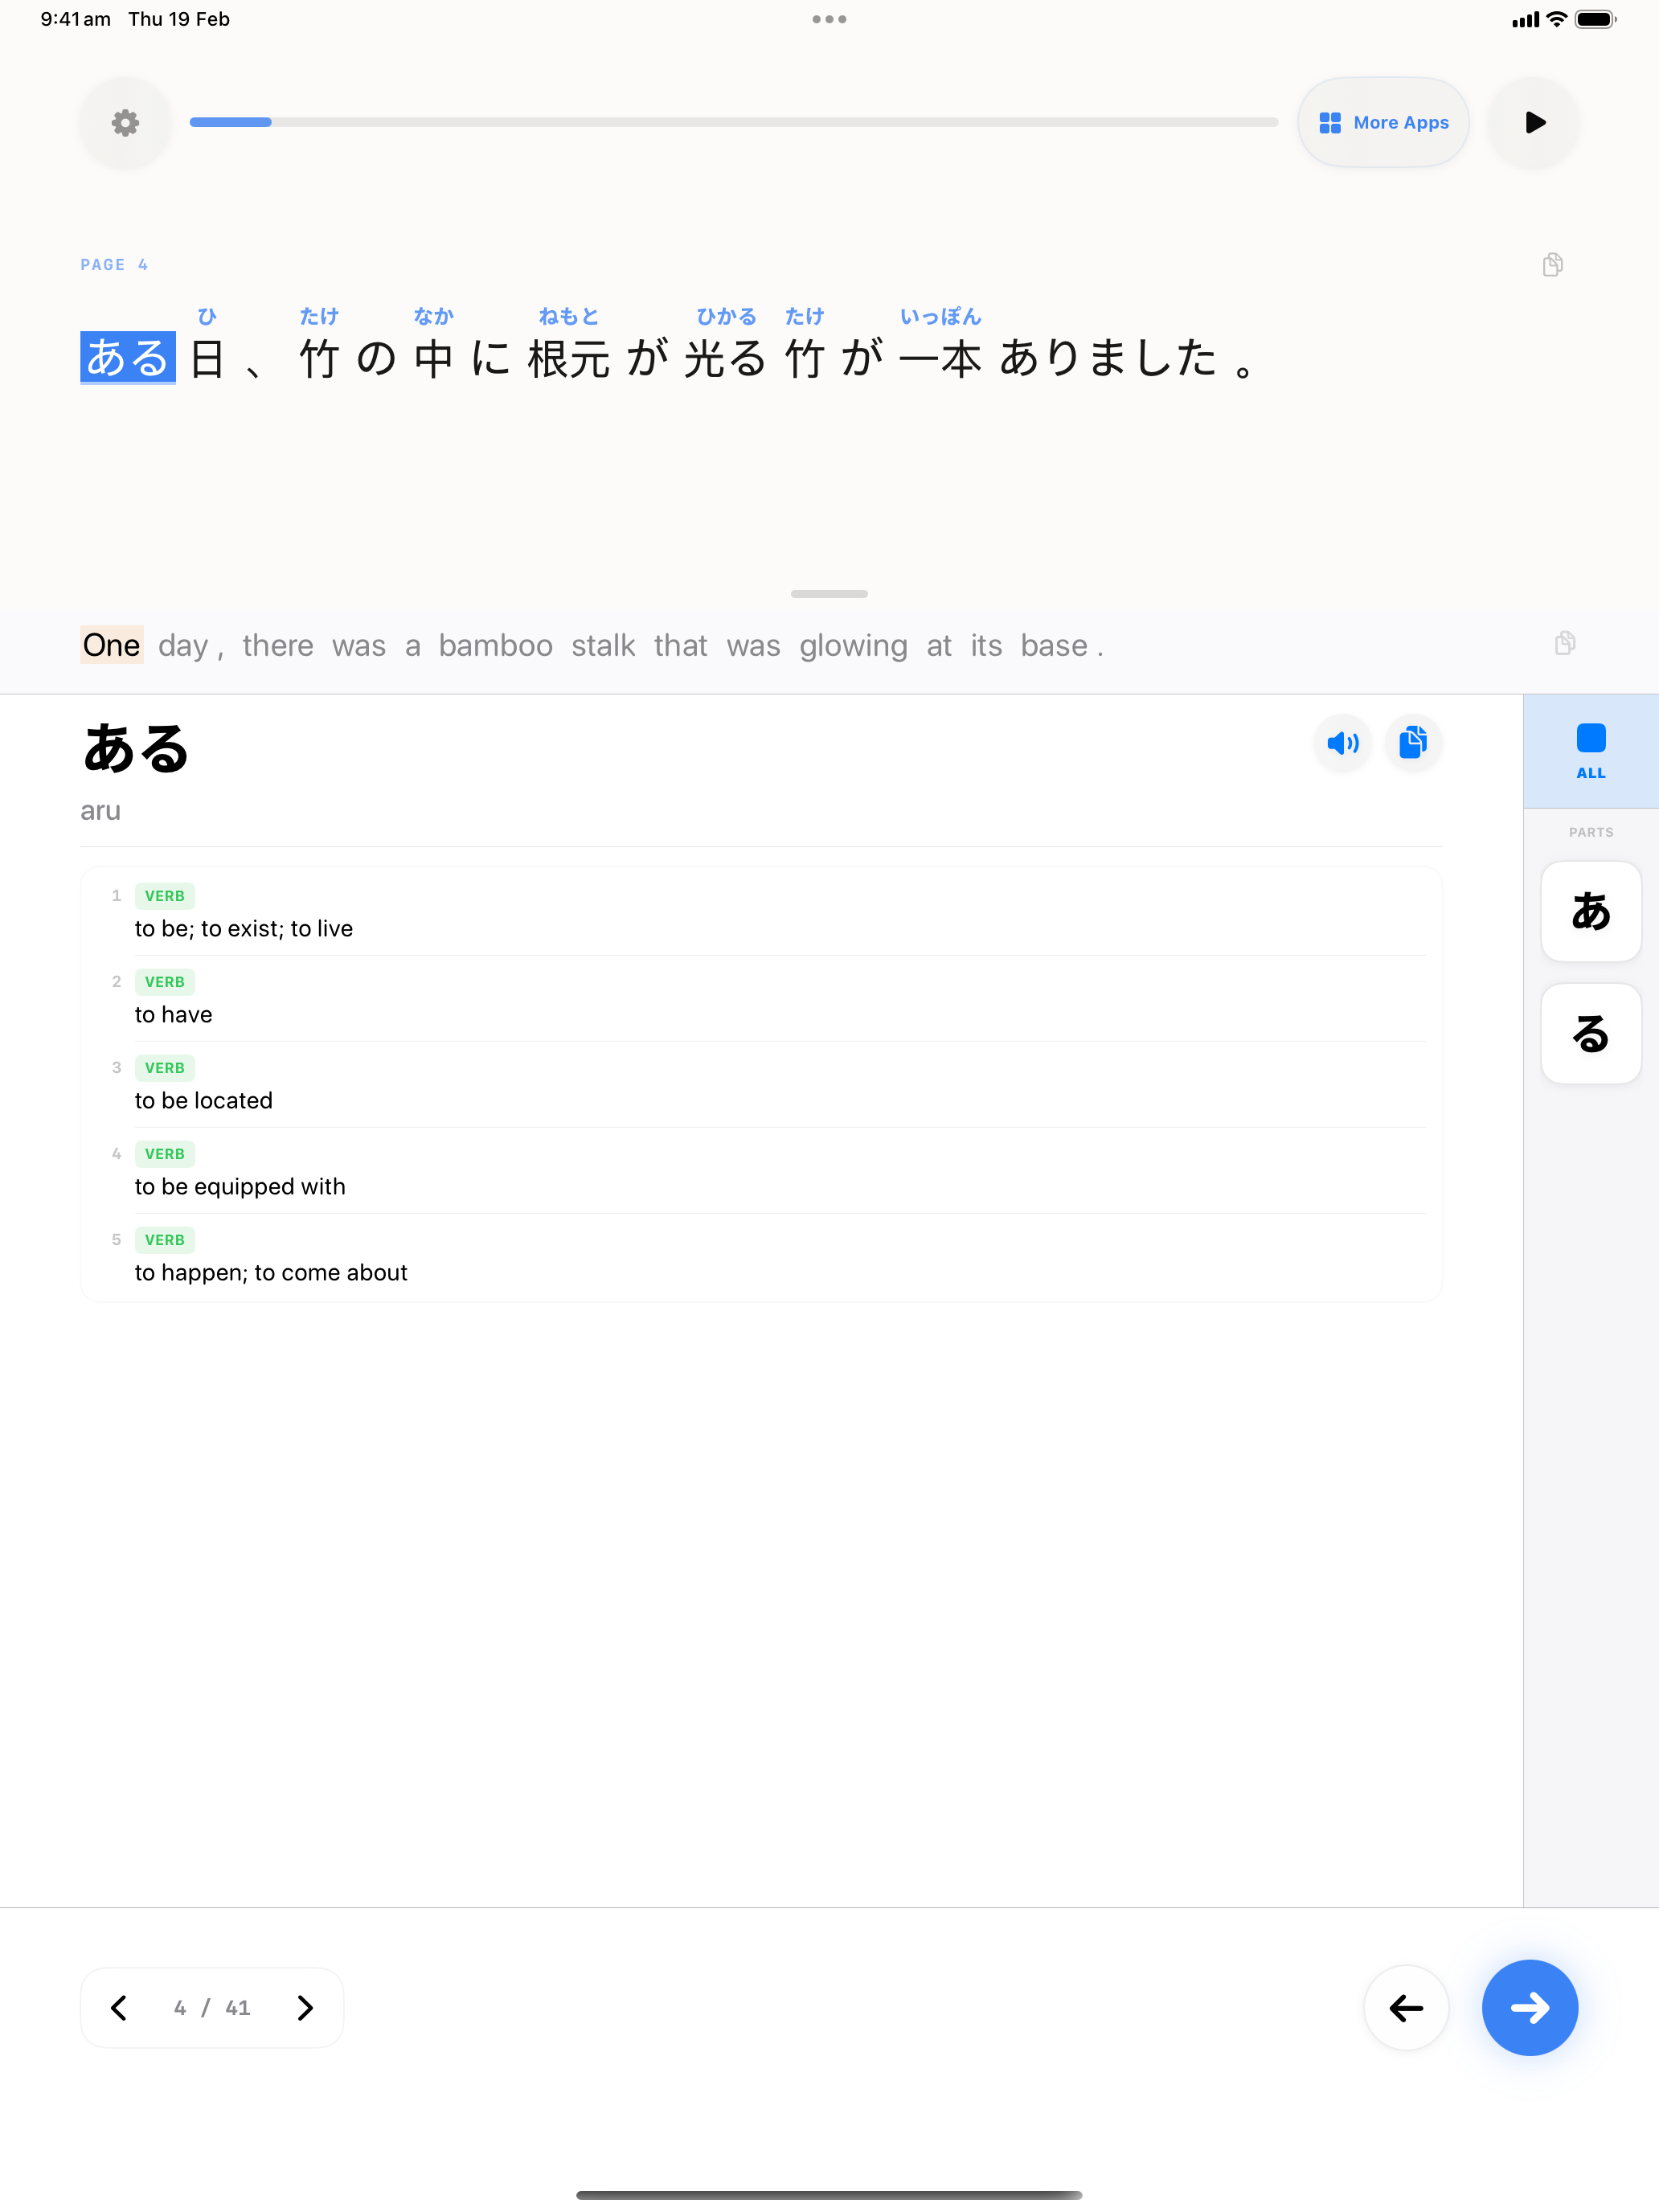This screenshot has height=2212, width=1659.
Task: Select the あ character part
Action: tap(1590, 911)
